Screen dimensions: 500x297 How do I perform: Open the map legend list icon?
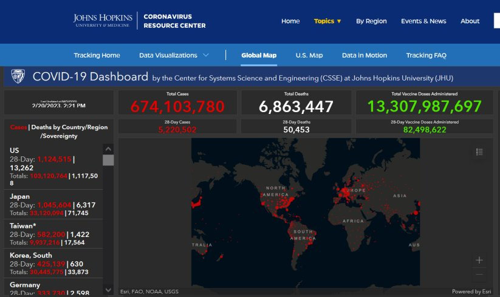[x=479, y=152]
